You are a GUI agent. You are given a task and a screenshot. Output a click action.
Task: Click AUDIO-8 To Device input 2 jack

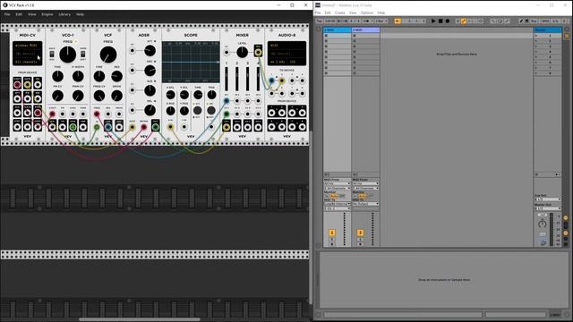click(282, 80)
